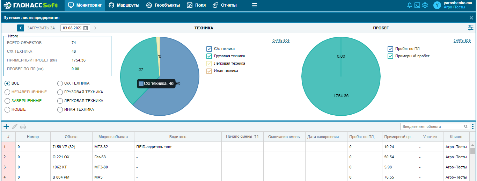This screenshot has height=181, width=477.
Task: Select the ГРУЗОВАЯ ТЕХНИКА radio button
Action: click(x=60, y=92)
